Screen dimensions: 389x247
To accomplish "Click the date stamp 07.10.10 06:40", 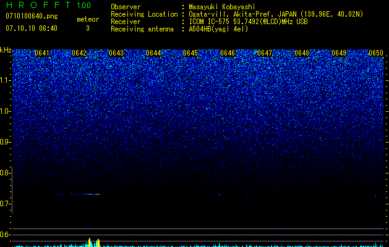I will point(32,28).
